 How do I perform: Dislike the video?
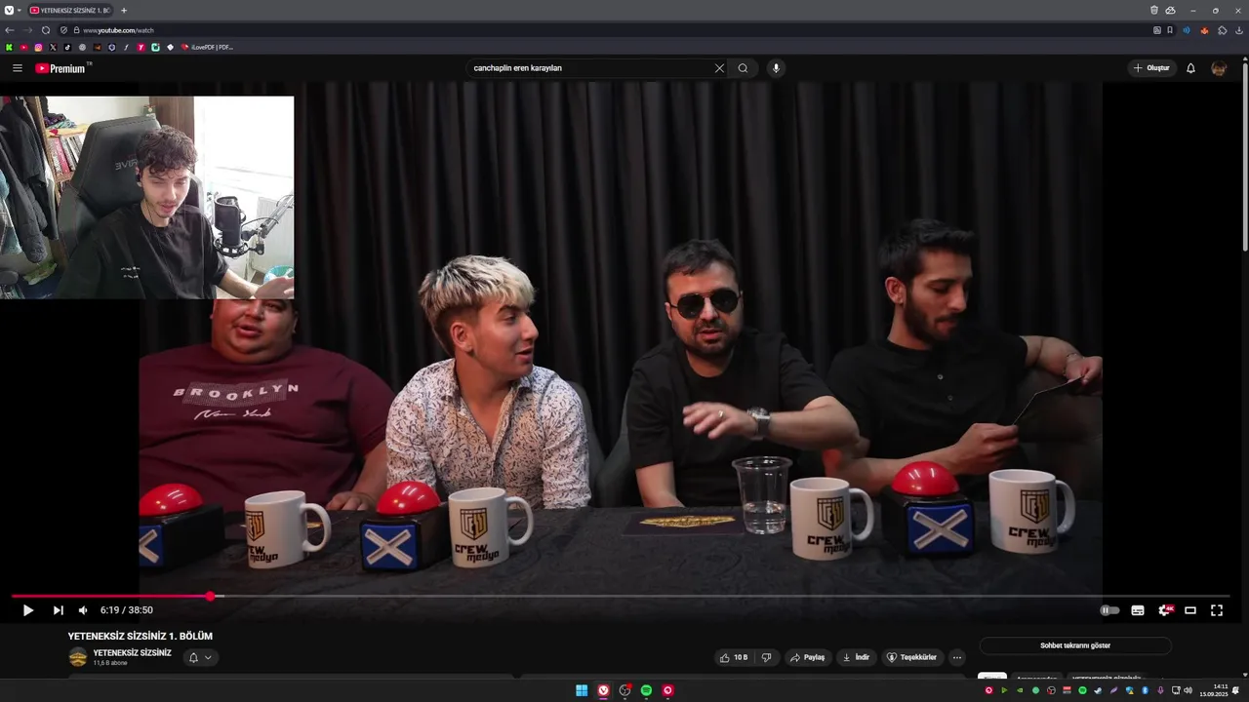click(x=766, y=657)
